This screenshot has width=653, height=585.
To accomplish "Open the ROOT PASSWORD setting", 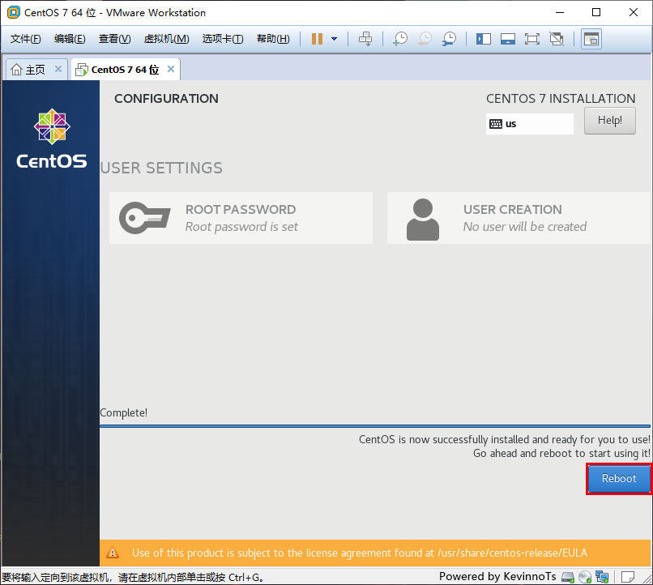I will (x=241, y=218).
